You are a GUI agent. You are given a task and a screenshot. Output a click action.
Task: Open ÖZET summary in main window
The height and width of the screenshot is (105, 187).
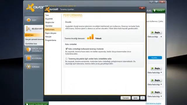point(34,20)
